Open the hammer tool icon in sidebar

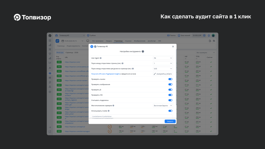[x=50, y=68]
